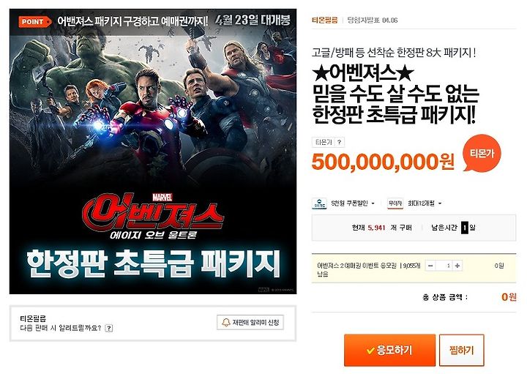Click the 찜하기 wishlist button
The width and height of the screenshot is (527, 374).
(461, 350)
